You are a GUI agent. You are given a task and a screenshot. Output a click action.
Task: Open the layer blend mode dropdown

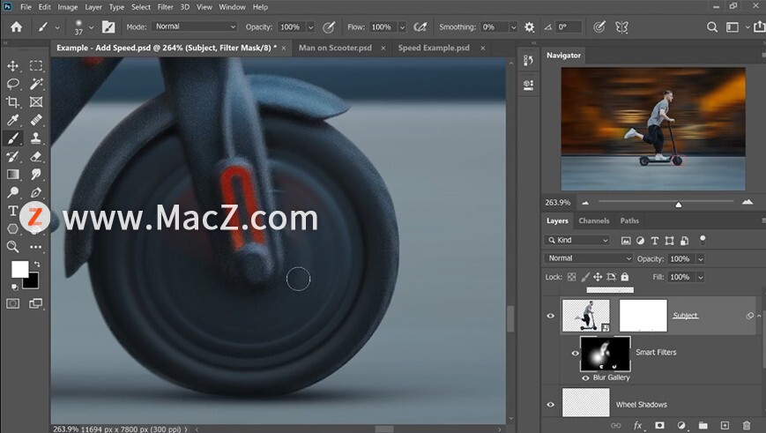pyautogui.click(x=588, y=258)
